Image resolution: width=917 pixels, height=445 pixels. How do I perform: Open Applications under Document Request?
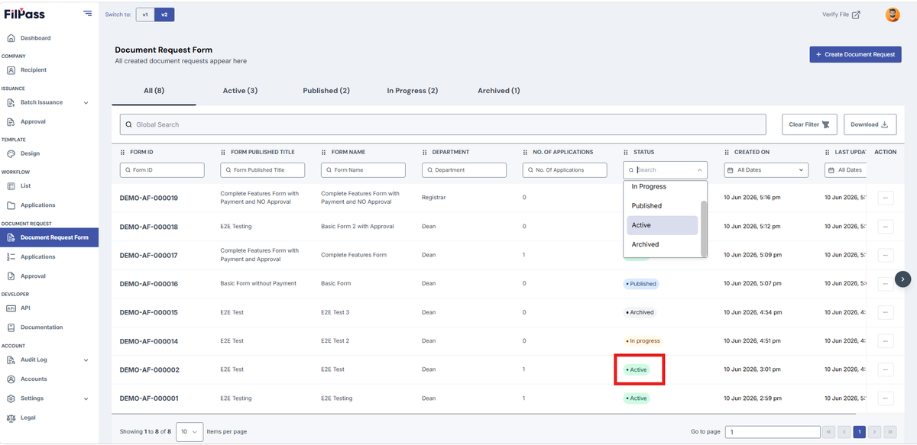coord(37,256)
